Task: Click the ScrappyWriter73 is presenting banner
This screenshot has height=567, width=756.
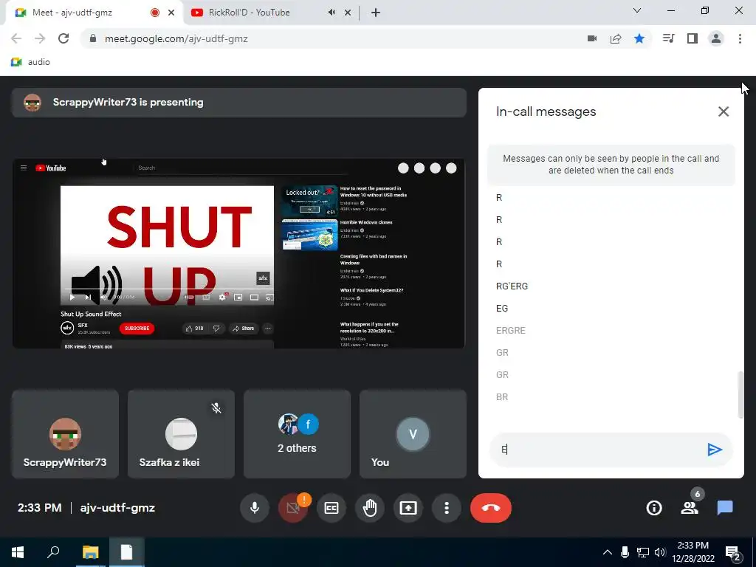Action: (x=239, y=102)
